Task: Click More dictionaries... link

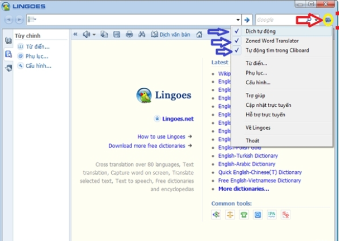Action: 243,189
